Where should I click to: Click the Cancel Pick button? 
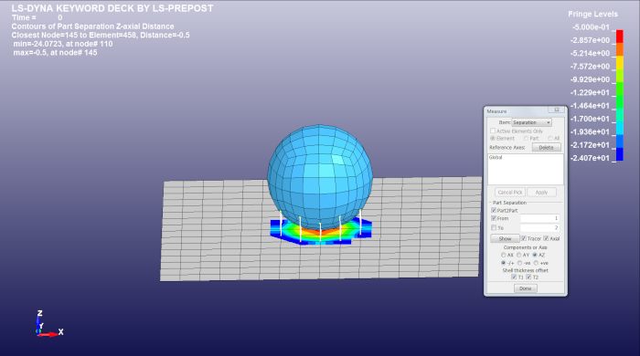coord(510,193)
